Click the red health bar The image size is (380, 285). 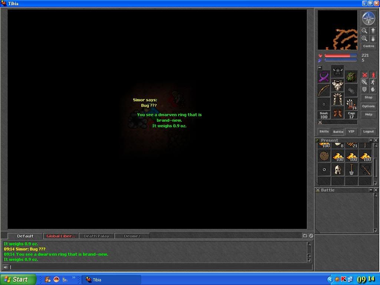(x=341, y=56)
